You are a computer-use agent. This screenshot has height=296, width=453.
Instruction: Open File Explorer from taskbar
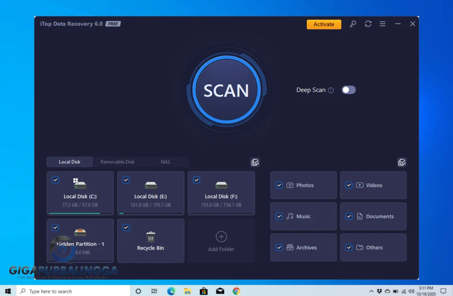point(187,291)
